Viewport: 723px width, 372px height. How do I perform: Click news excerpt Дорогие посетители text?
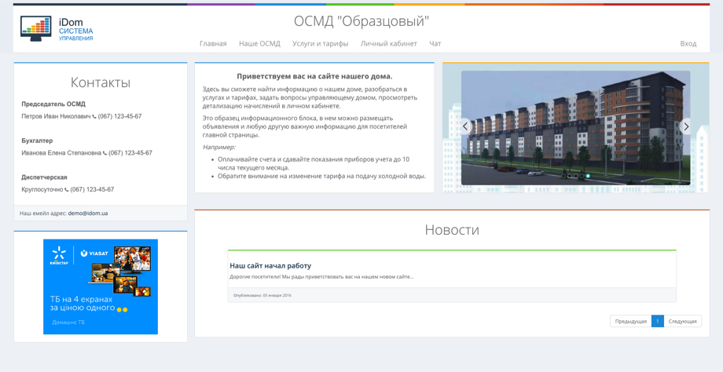tap(322, 277)
